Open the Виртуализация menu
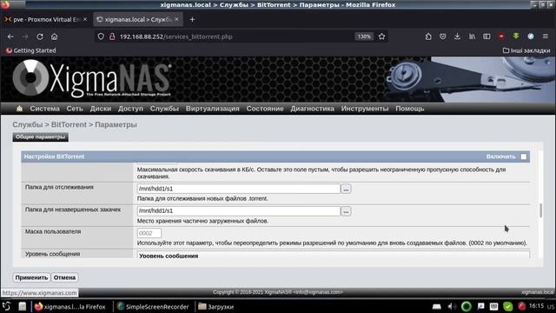556x313 pixels. pos(212,109)
